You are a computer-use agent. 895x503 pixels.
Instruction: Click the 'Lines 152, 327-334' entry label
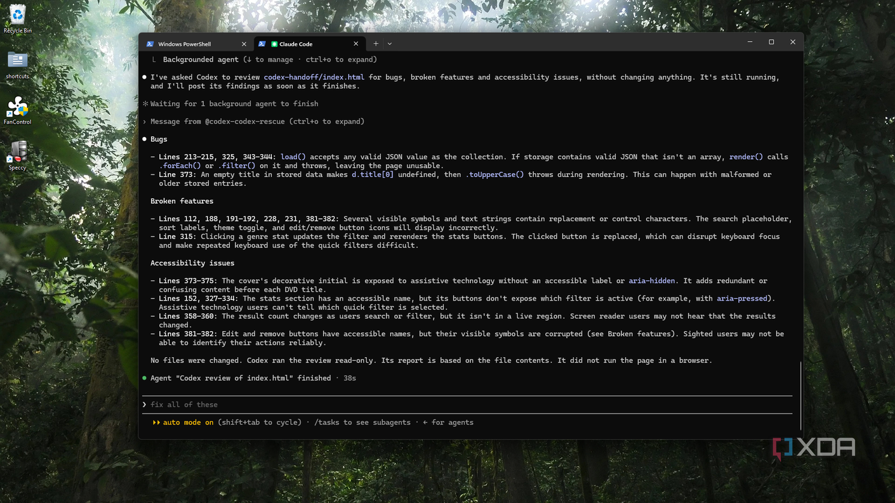198,299
